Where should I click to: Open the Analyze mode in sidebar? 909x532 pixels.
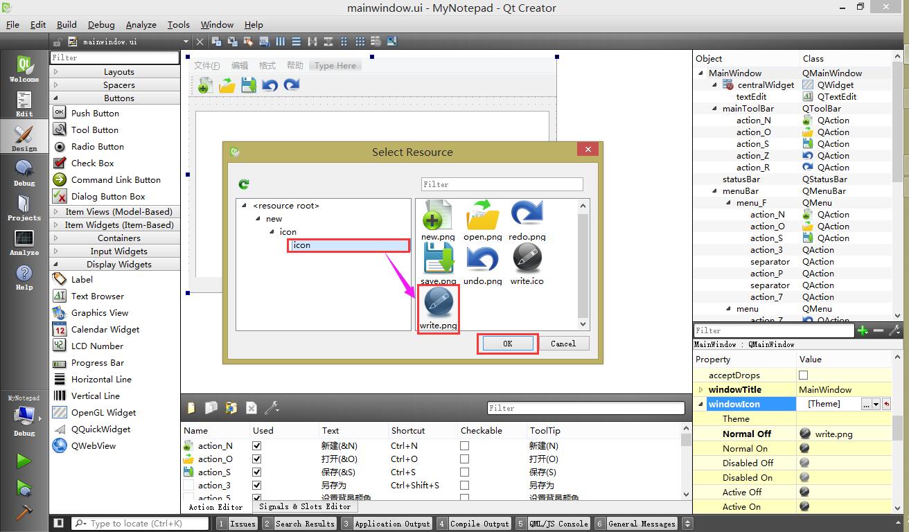click(x=24, y=242)
